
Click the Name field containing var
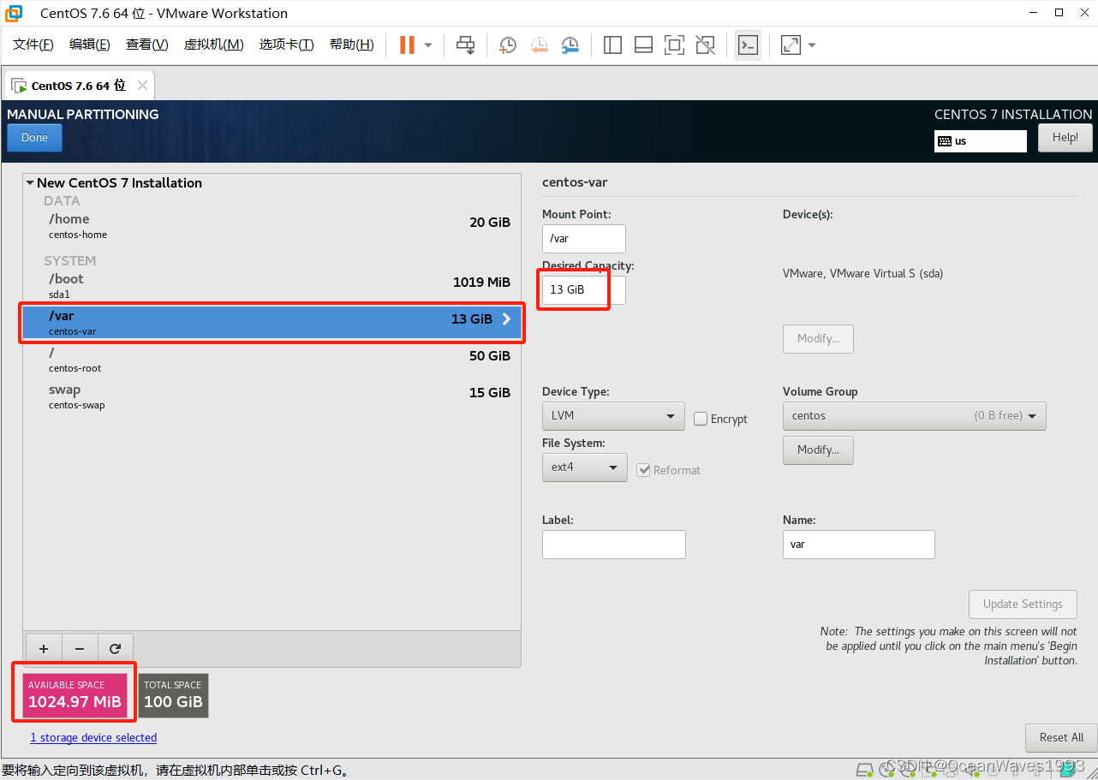click(859, 545)
